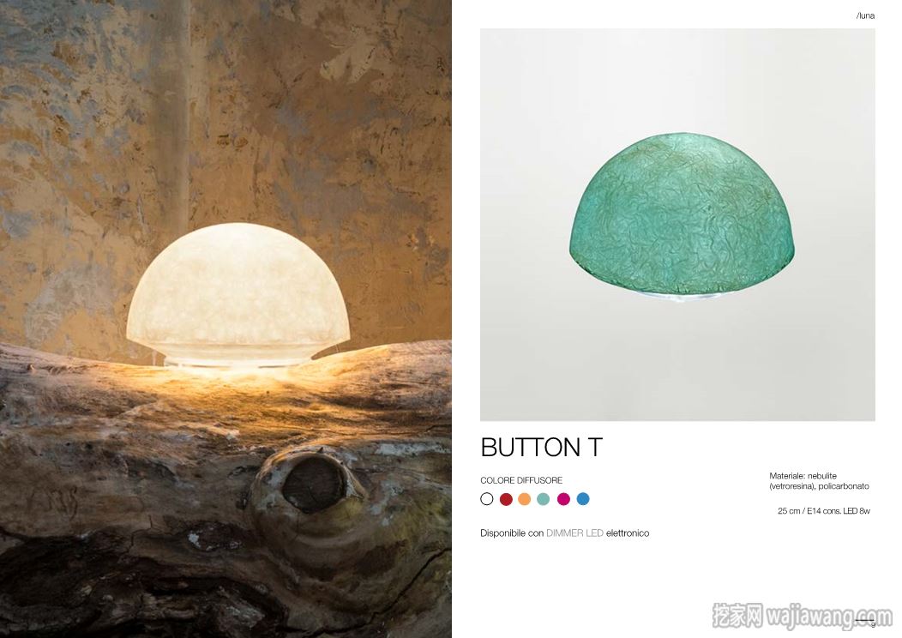
Task: Select the teal diffuser color swatch
Action: click(x=543, y=499)
